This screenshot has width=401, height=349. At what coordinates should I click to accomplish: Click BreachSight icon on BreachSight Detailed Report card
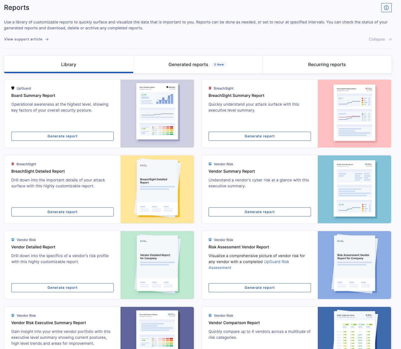coord(13,164)
